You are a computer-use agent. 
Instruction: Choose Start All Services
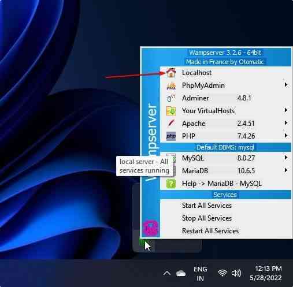225,206
